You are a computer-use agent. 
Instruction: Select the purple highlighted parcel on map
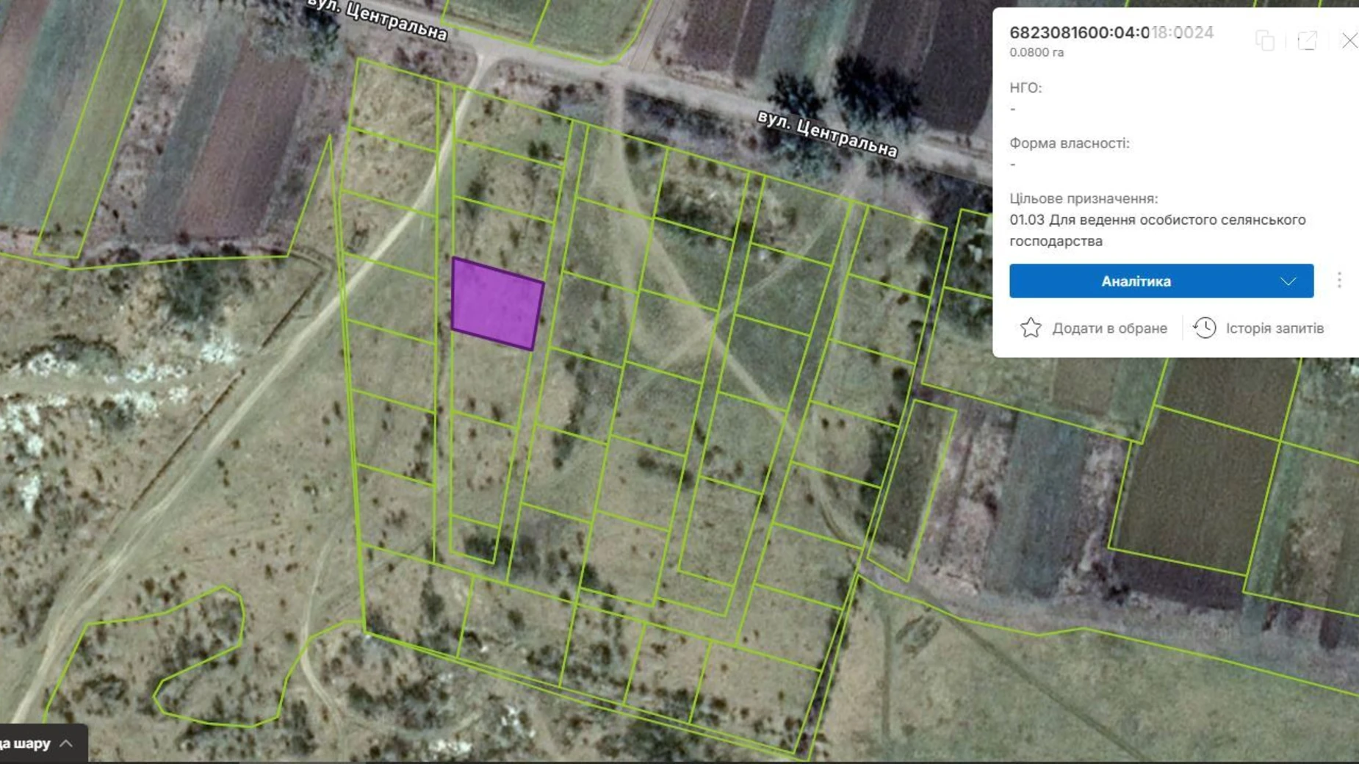pyautogui.click(x=497, y=303)
